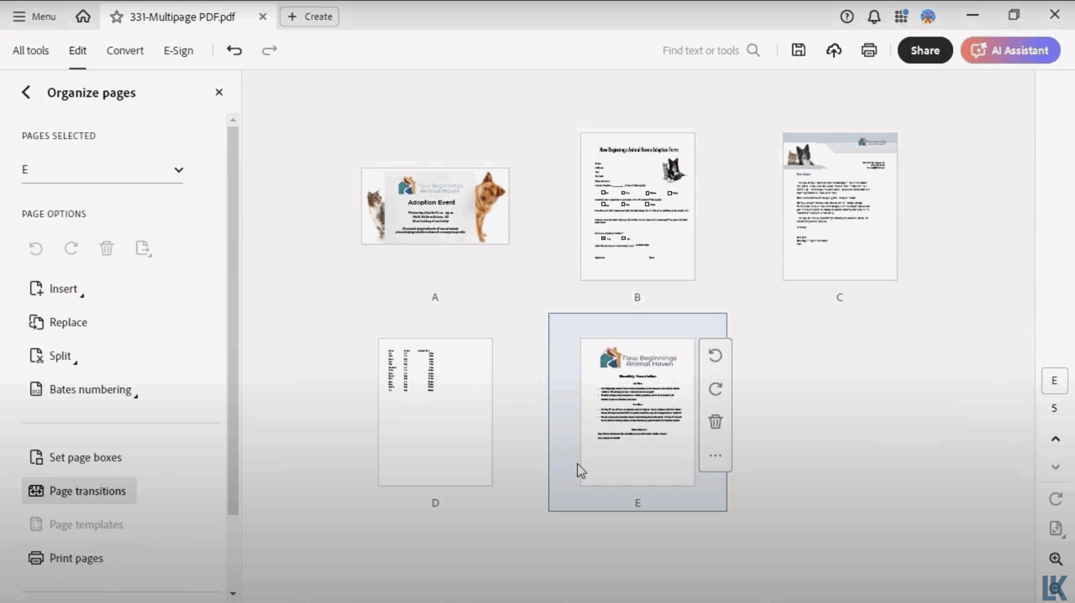The image size is (1075, 603).
Task: Open more options ellipsis on page E
Action: pos(715,455)
